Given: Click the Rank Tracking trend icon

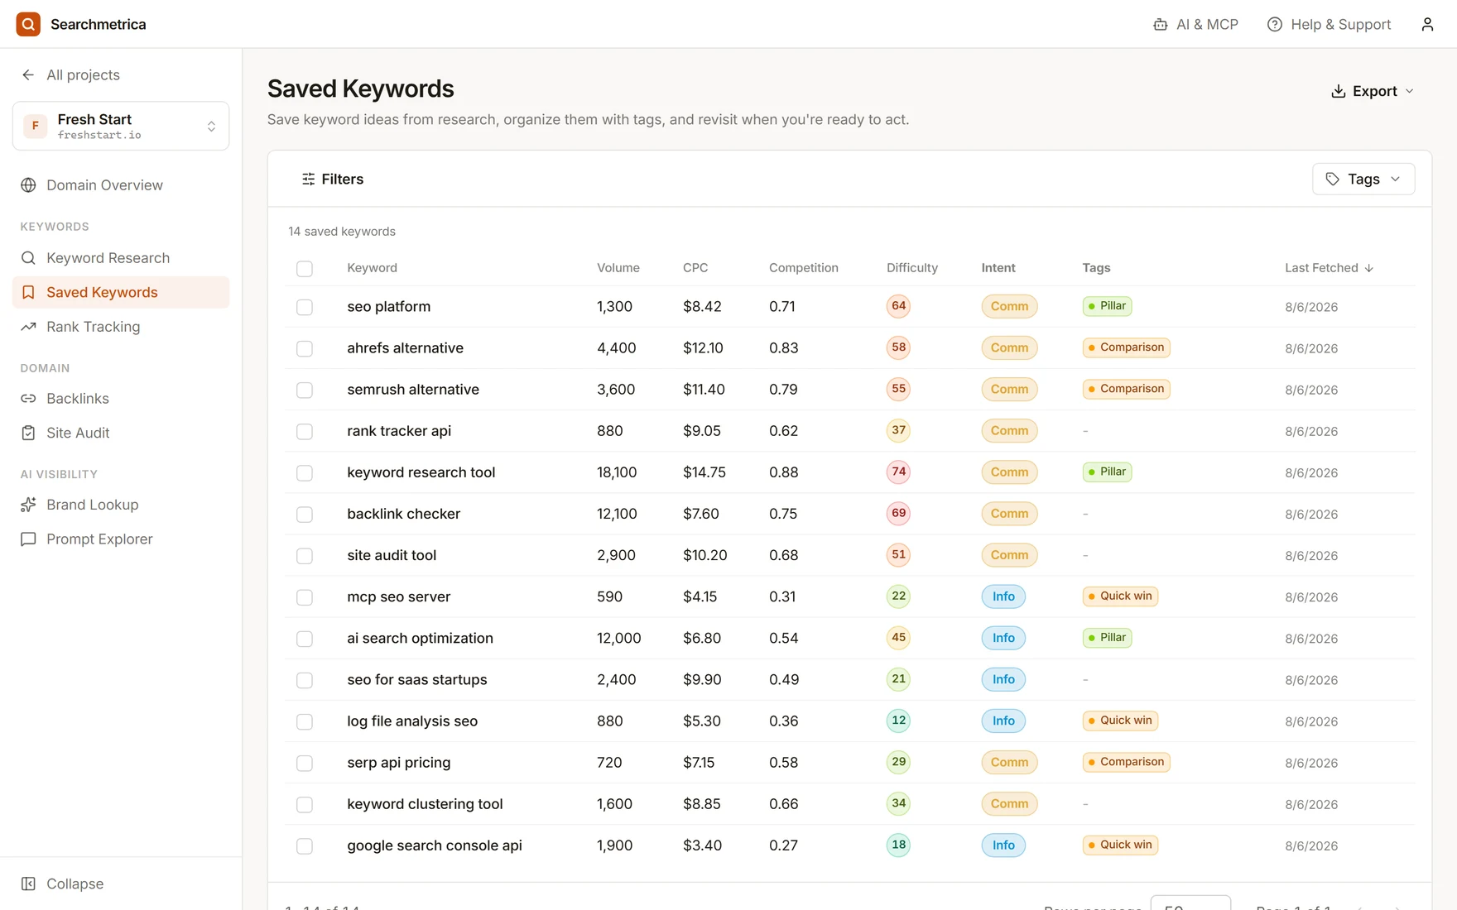Looking at the screenshot, I should tap(28, 327).
